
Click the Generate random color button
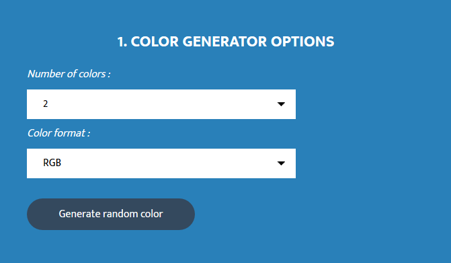pos(111,214)
